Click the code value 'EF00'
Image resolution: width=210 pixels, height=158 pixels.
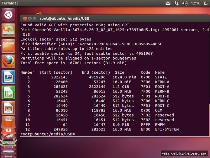pyautogui.click(x=146, y=129)
